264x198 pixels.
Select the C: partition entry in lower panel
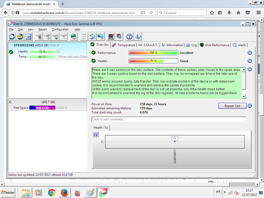[48, 105]
